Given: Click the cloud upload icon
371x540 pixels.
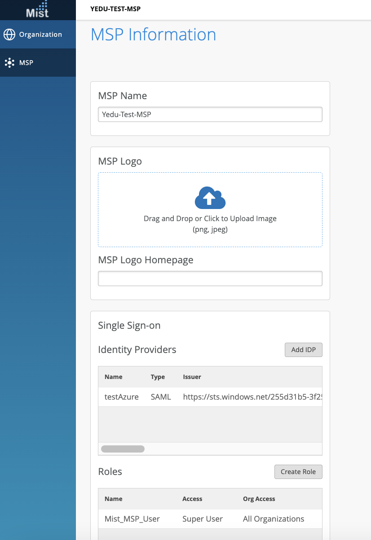Looking at the screenshot, I should point(210,198).
